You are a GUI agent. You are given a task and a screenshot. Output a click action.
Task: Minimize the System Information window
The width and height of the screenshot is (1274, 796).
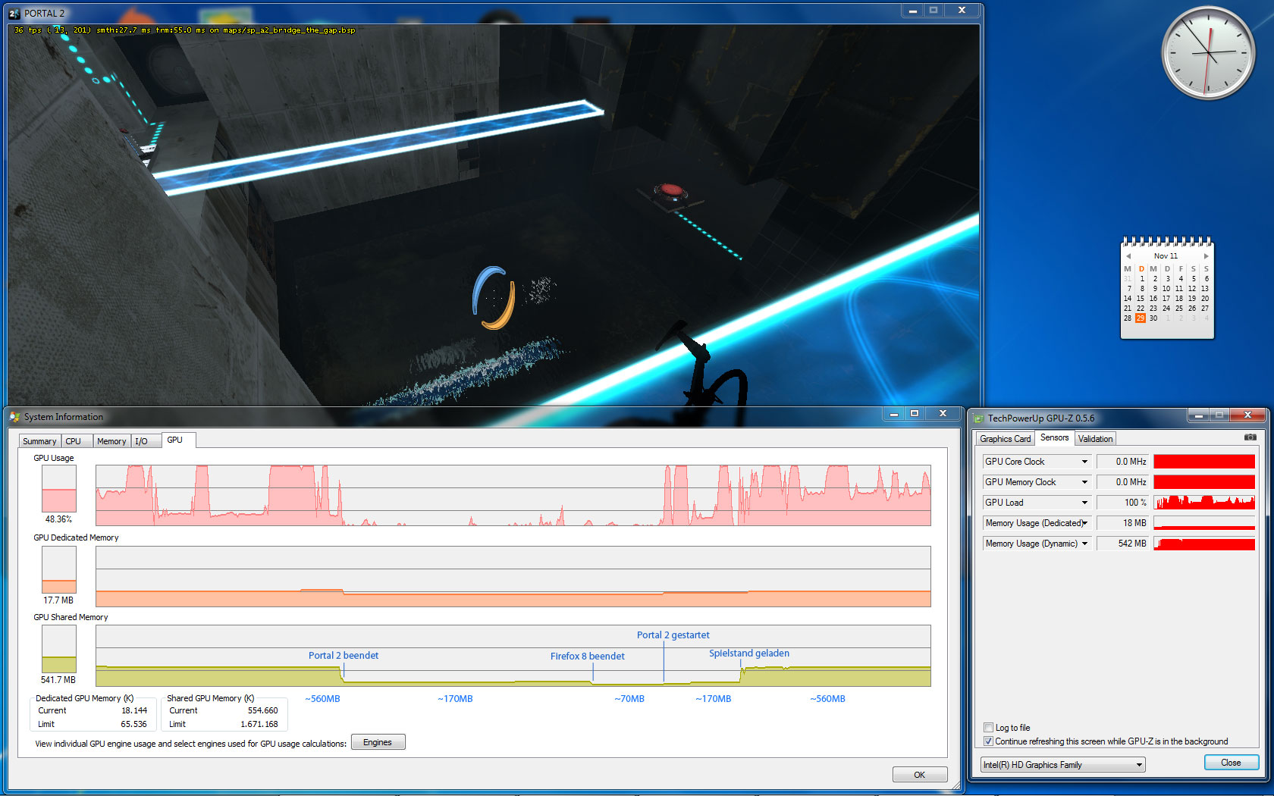point(894,414)
